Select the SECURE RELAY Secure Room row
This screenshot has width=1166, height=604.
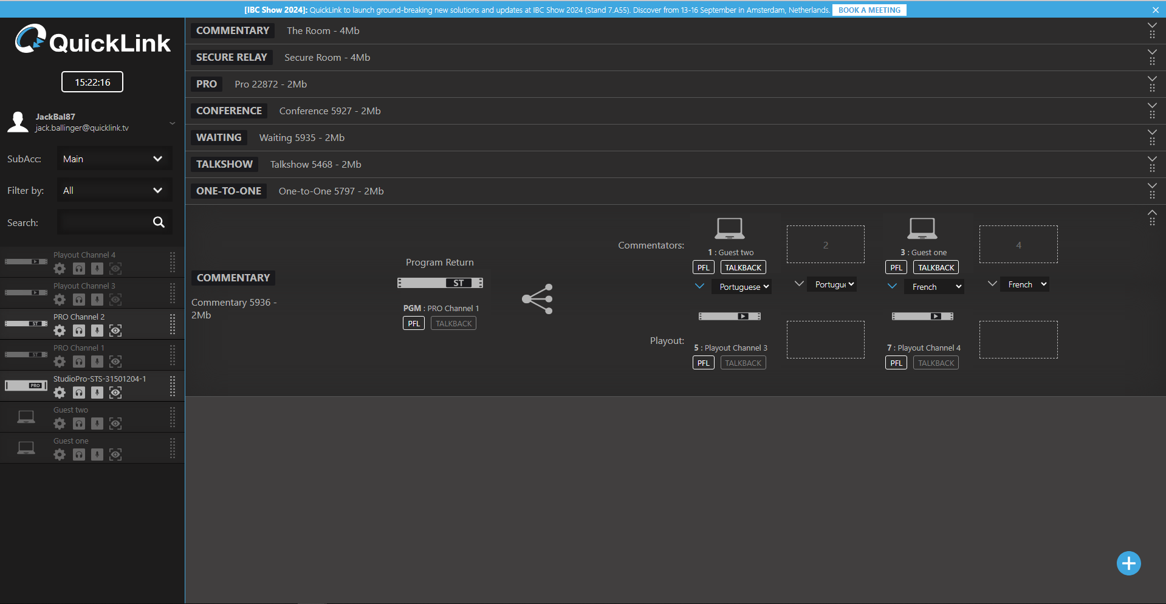676,58
